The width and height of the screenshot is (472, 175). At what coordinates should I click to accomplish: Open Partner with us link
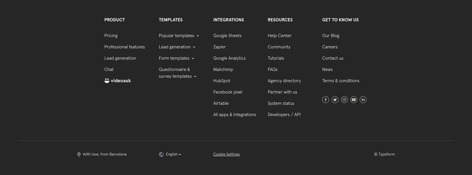click(282, 92)
